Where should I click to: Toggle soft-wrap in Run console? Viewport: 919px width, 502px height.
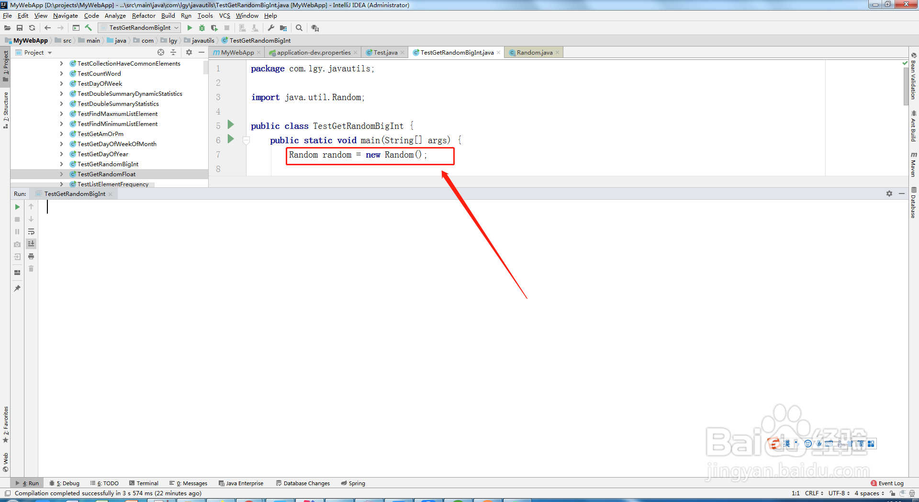31,231
